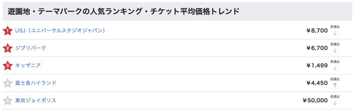Screen dimensions: 354x111
Task: Click the ¥50,000 price for 東京ジョイポリス
Action: 315,101
